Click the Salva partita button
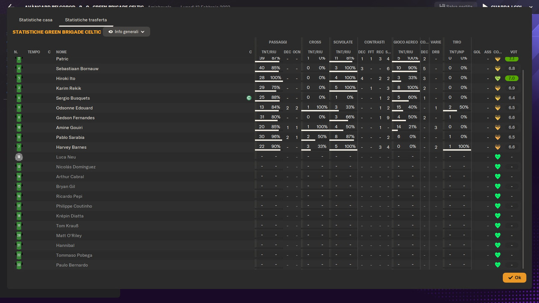Image resolution: width=539 pixels, height=303 pixels. click(456, 6)
